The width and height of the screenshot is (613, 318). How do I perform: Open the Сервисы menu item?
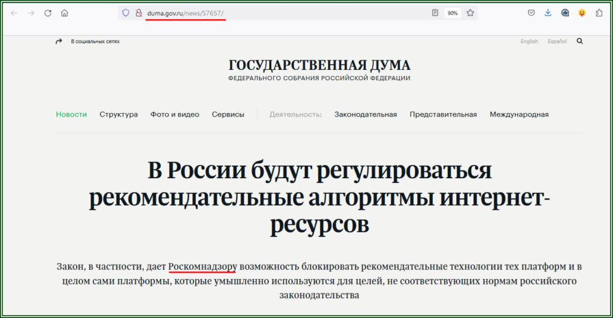point(228,114)
